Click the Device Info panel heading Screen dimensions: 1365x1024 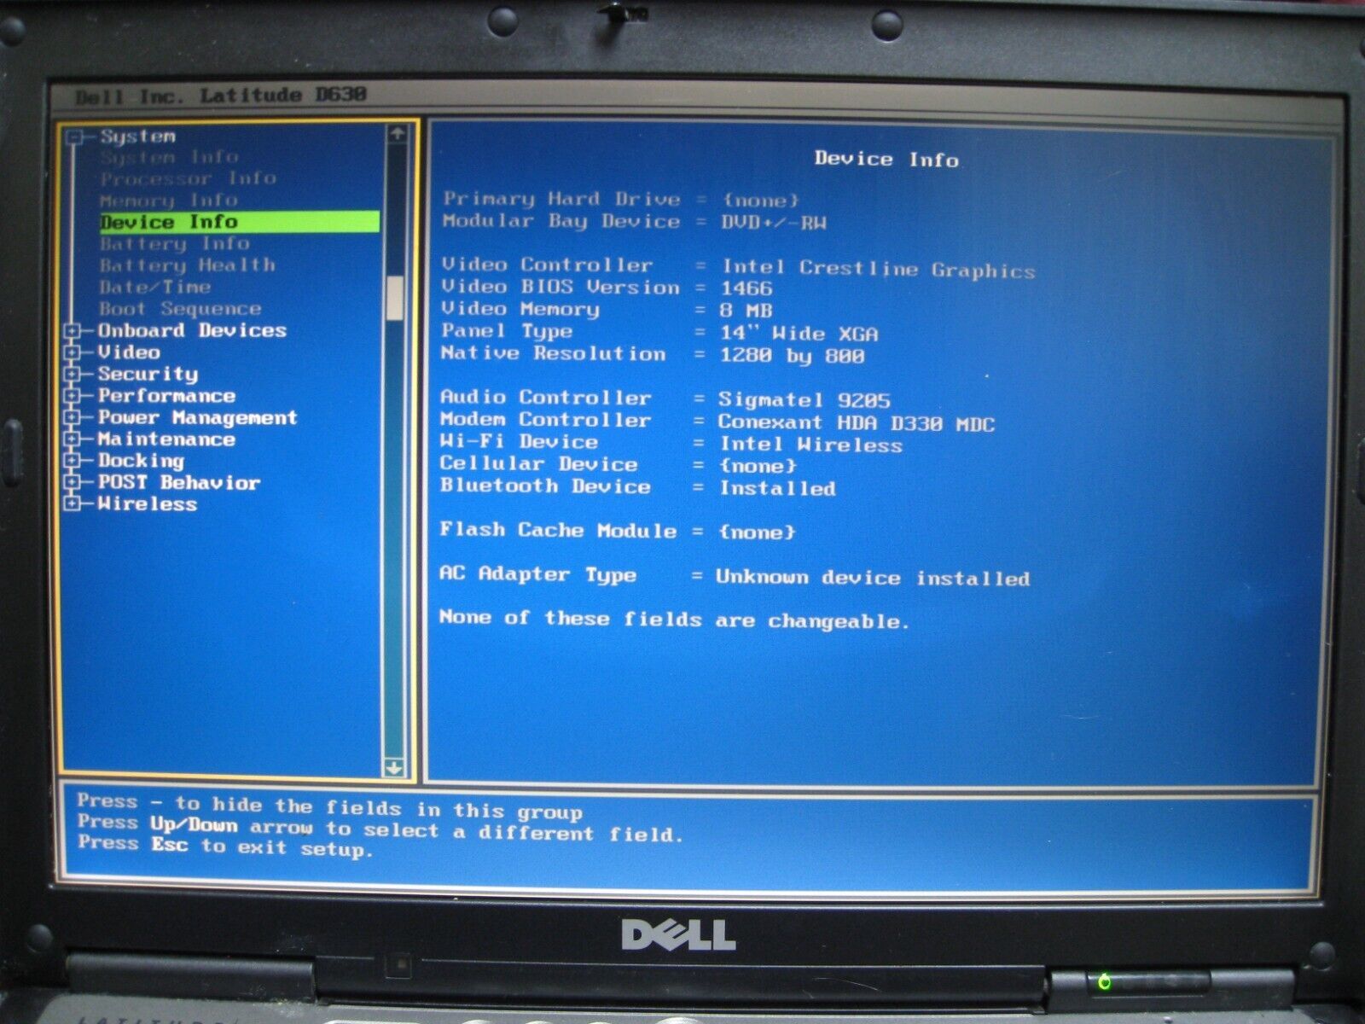coord(886,159)
